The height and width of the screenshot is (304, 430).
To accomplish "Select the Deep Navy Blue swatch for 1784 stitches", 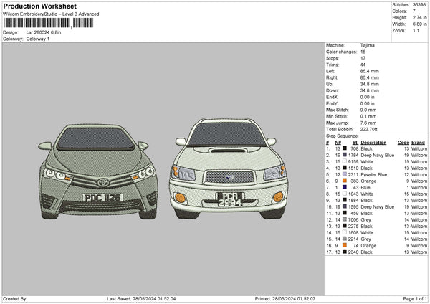I will pyautogui.click(x=345, y=155).
